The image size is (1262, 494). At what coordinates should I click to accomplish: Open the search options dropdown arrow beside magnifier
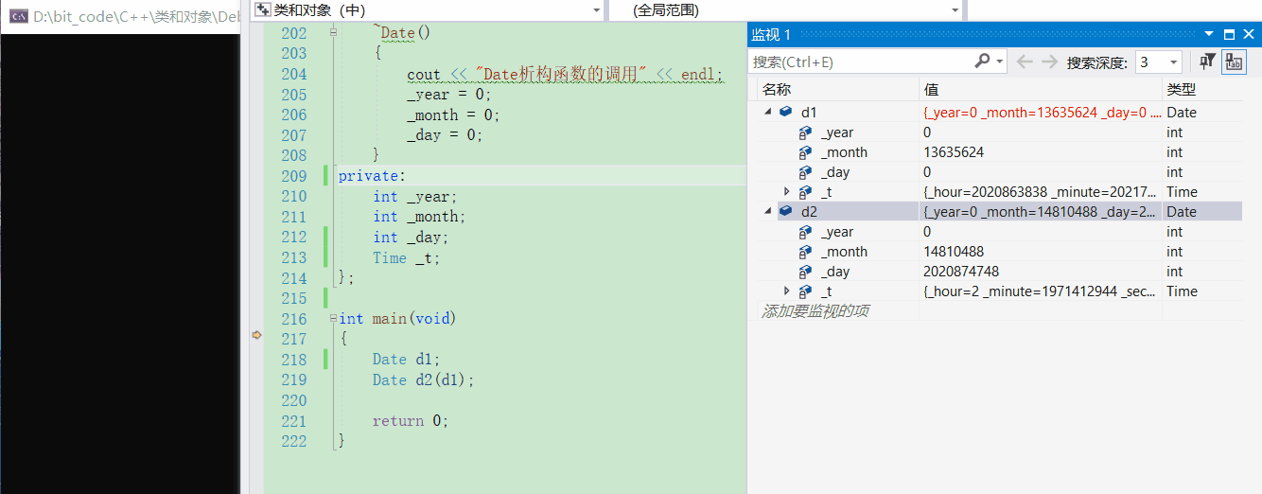tap(1000, 62)
